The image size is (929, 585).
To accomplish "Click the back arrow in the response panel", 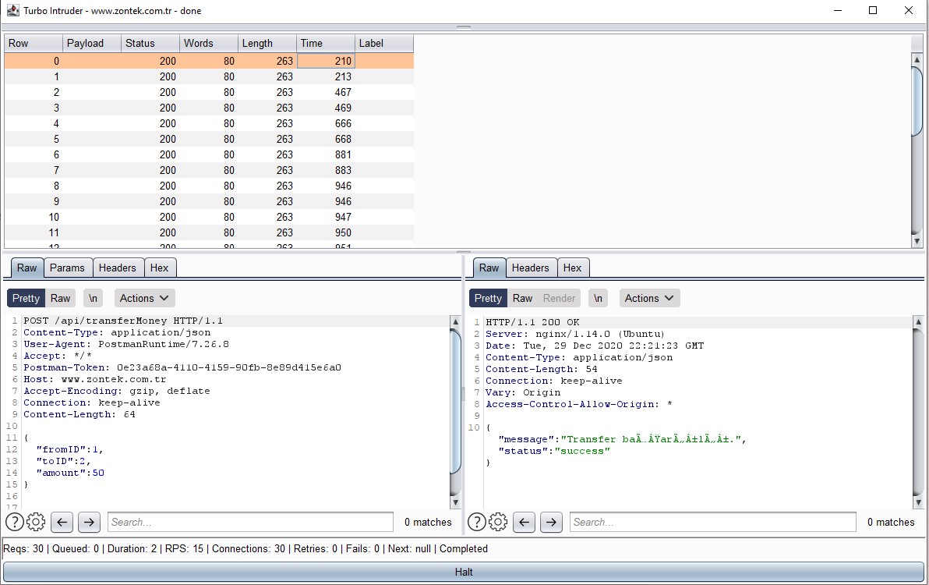I will pyautogui.click(x=524, y=522).
